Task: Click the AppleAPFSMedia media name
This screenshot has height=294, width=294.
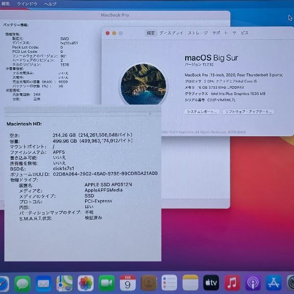Action: click(x=103, y=190)
